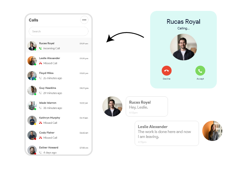Click Rucas Royal's avatar beside chat message
This screenshot has height=169, width=231.
tap(112, 106)
